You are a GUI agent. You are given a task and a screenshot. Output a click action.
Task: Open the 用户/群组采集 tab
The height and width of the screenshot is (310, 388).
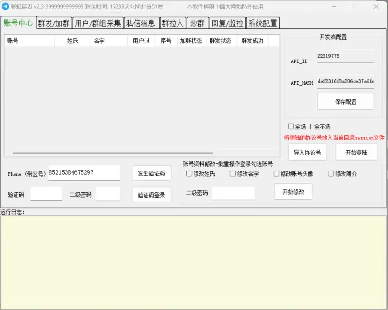[97, 22]
